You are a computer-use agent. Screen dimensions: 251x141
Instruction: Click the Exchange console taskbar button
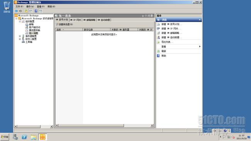pos(42,137)
